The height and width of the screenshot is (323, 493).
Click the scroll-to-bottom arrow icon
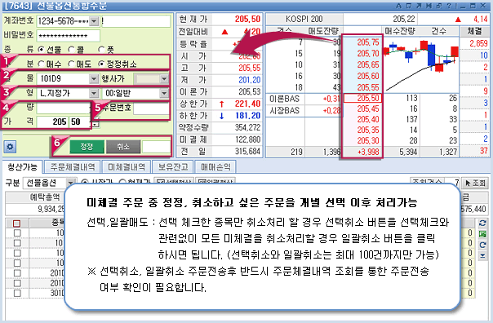(x=482, y=256)
